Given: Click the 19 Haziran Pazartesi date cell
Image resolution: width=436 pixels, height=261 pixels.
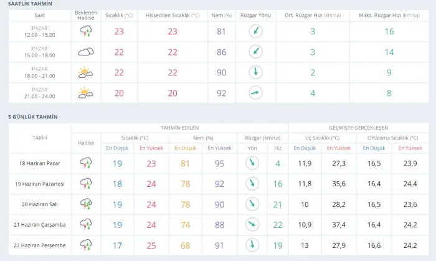Looking at the screenshot, I should (40, 184).
